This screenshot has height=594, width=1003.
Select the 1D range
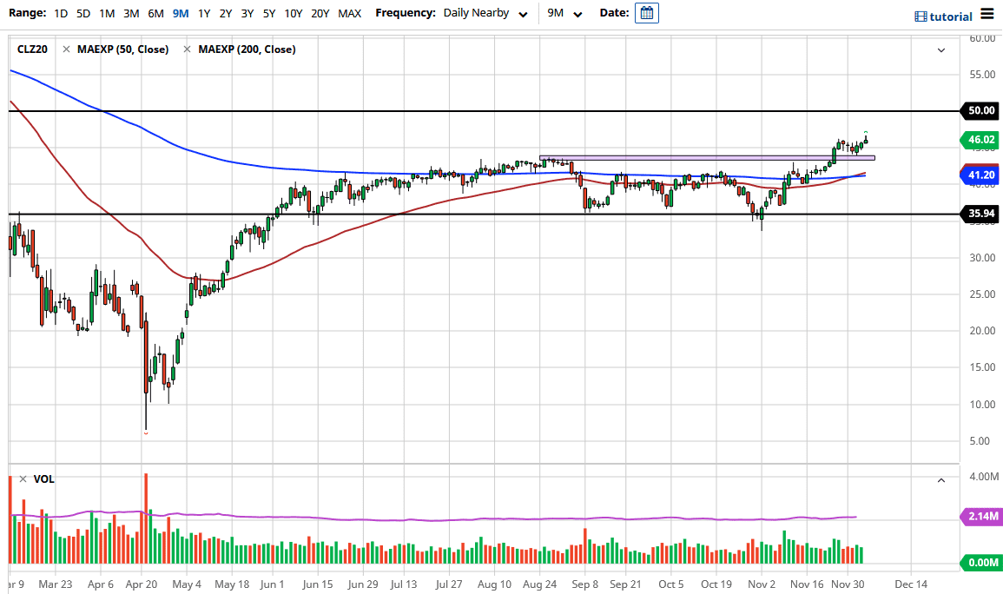coord(60,13)
